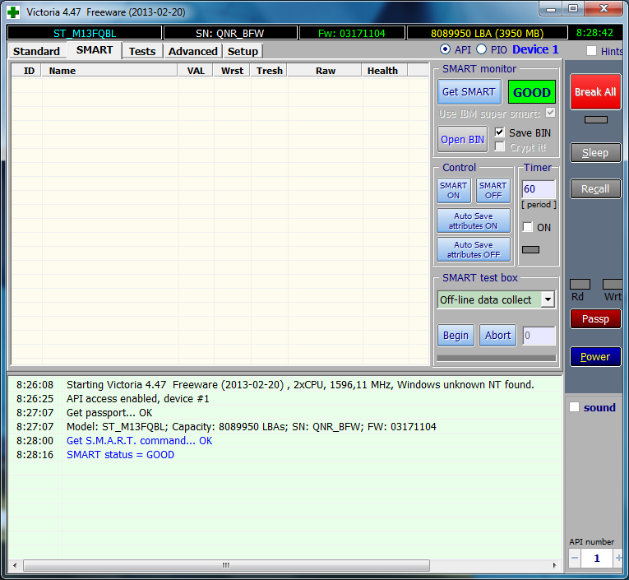Open the Advanced tab
The width and height of the screenshot is (629, 580).
pos(192,51)
